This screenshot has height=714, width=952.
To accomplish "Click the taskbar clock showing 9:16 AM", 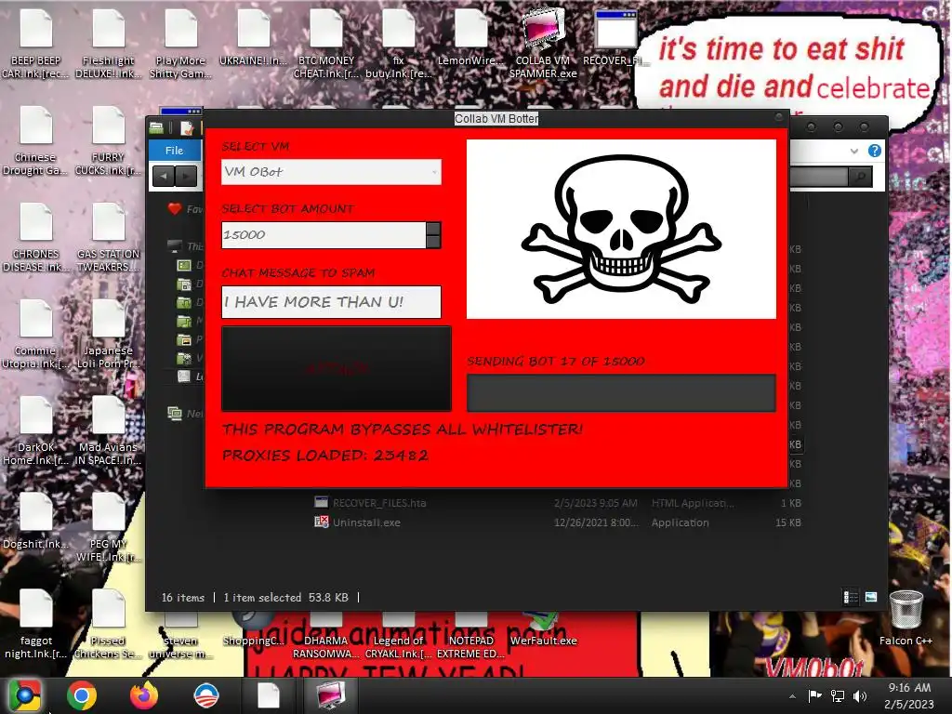I will (909, 695).
